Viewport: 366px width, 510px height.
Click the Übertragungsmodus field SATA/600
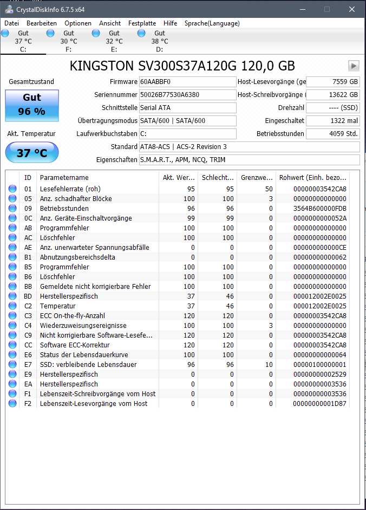187,121
